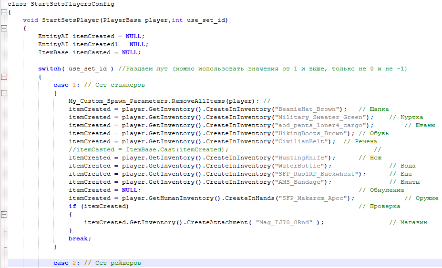Click the comment '// Штаны'
442x268 pixels.
(x=420, y=125)
